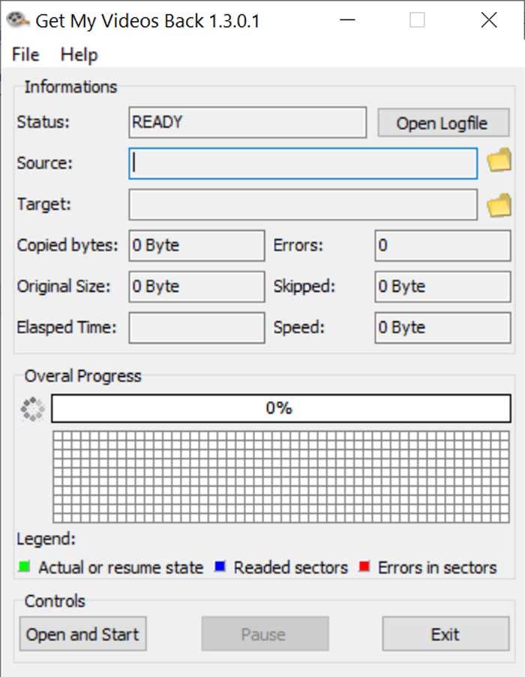Click the Target folder browse icon

[x=499, y=205]
